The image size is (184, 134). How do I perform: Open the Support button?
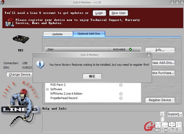[x=175, y=114]
